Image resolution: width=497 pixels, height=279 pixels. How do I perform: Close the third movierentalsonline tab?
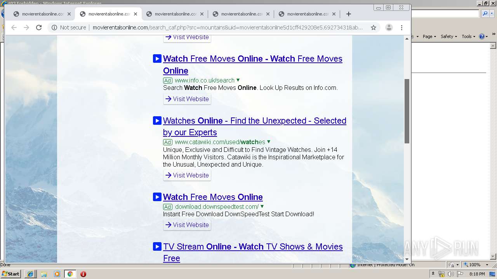tap(202, 14)
